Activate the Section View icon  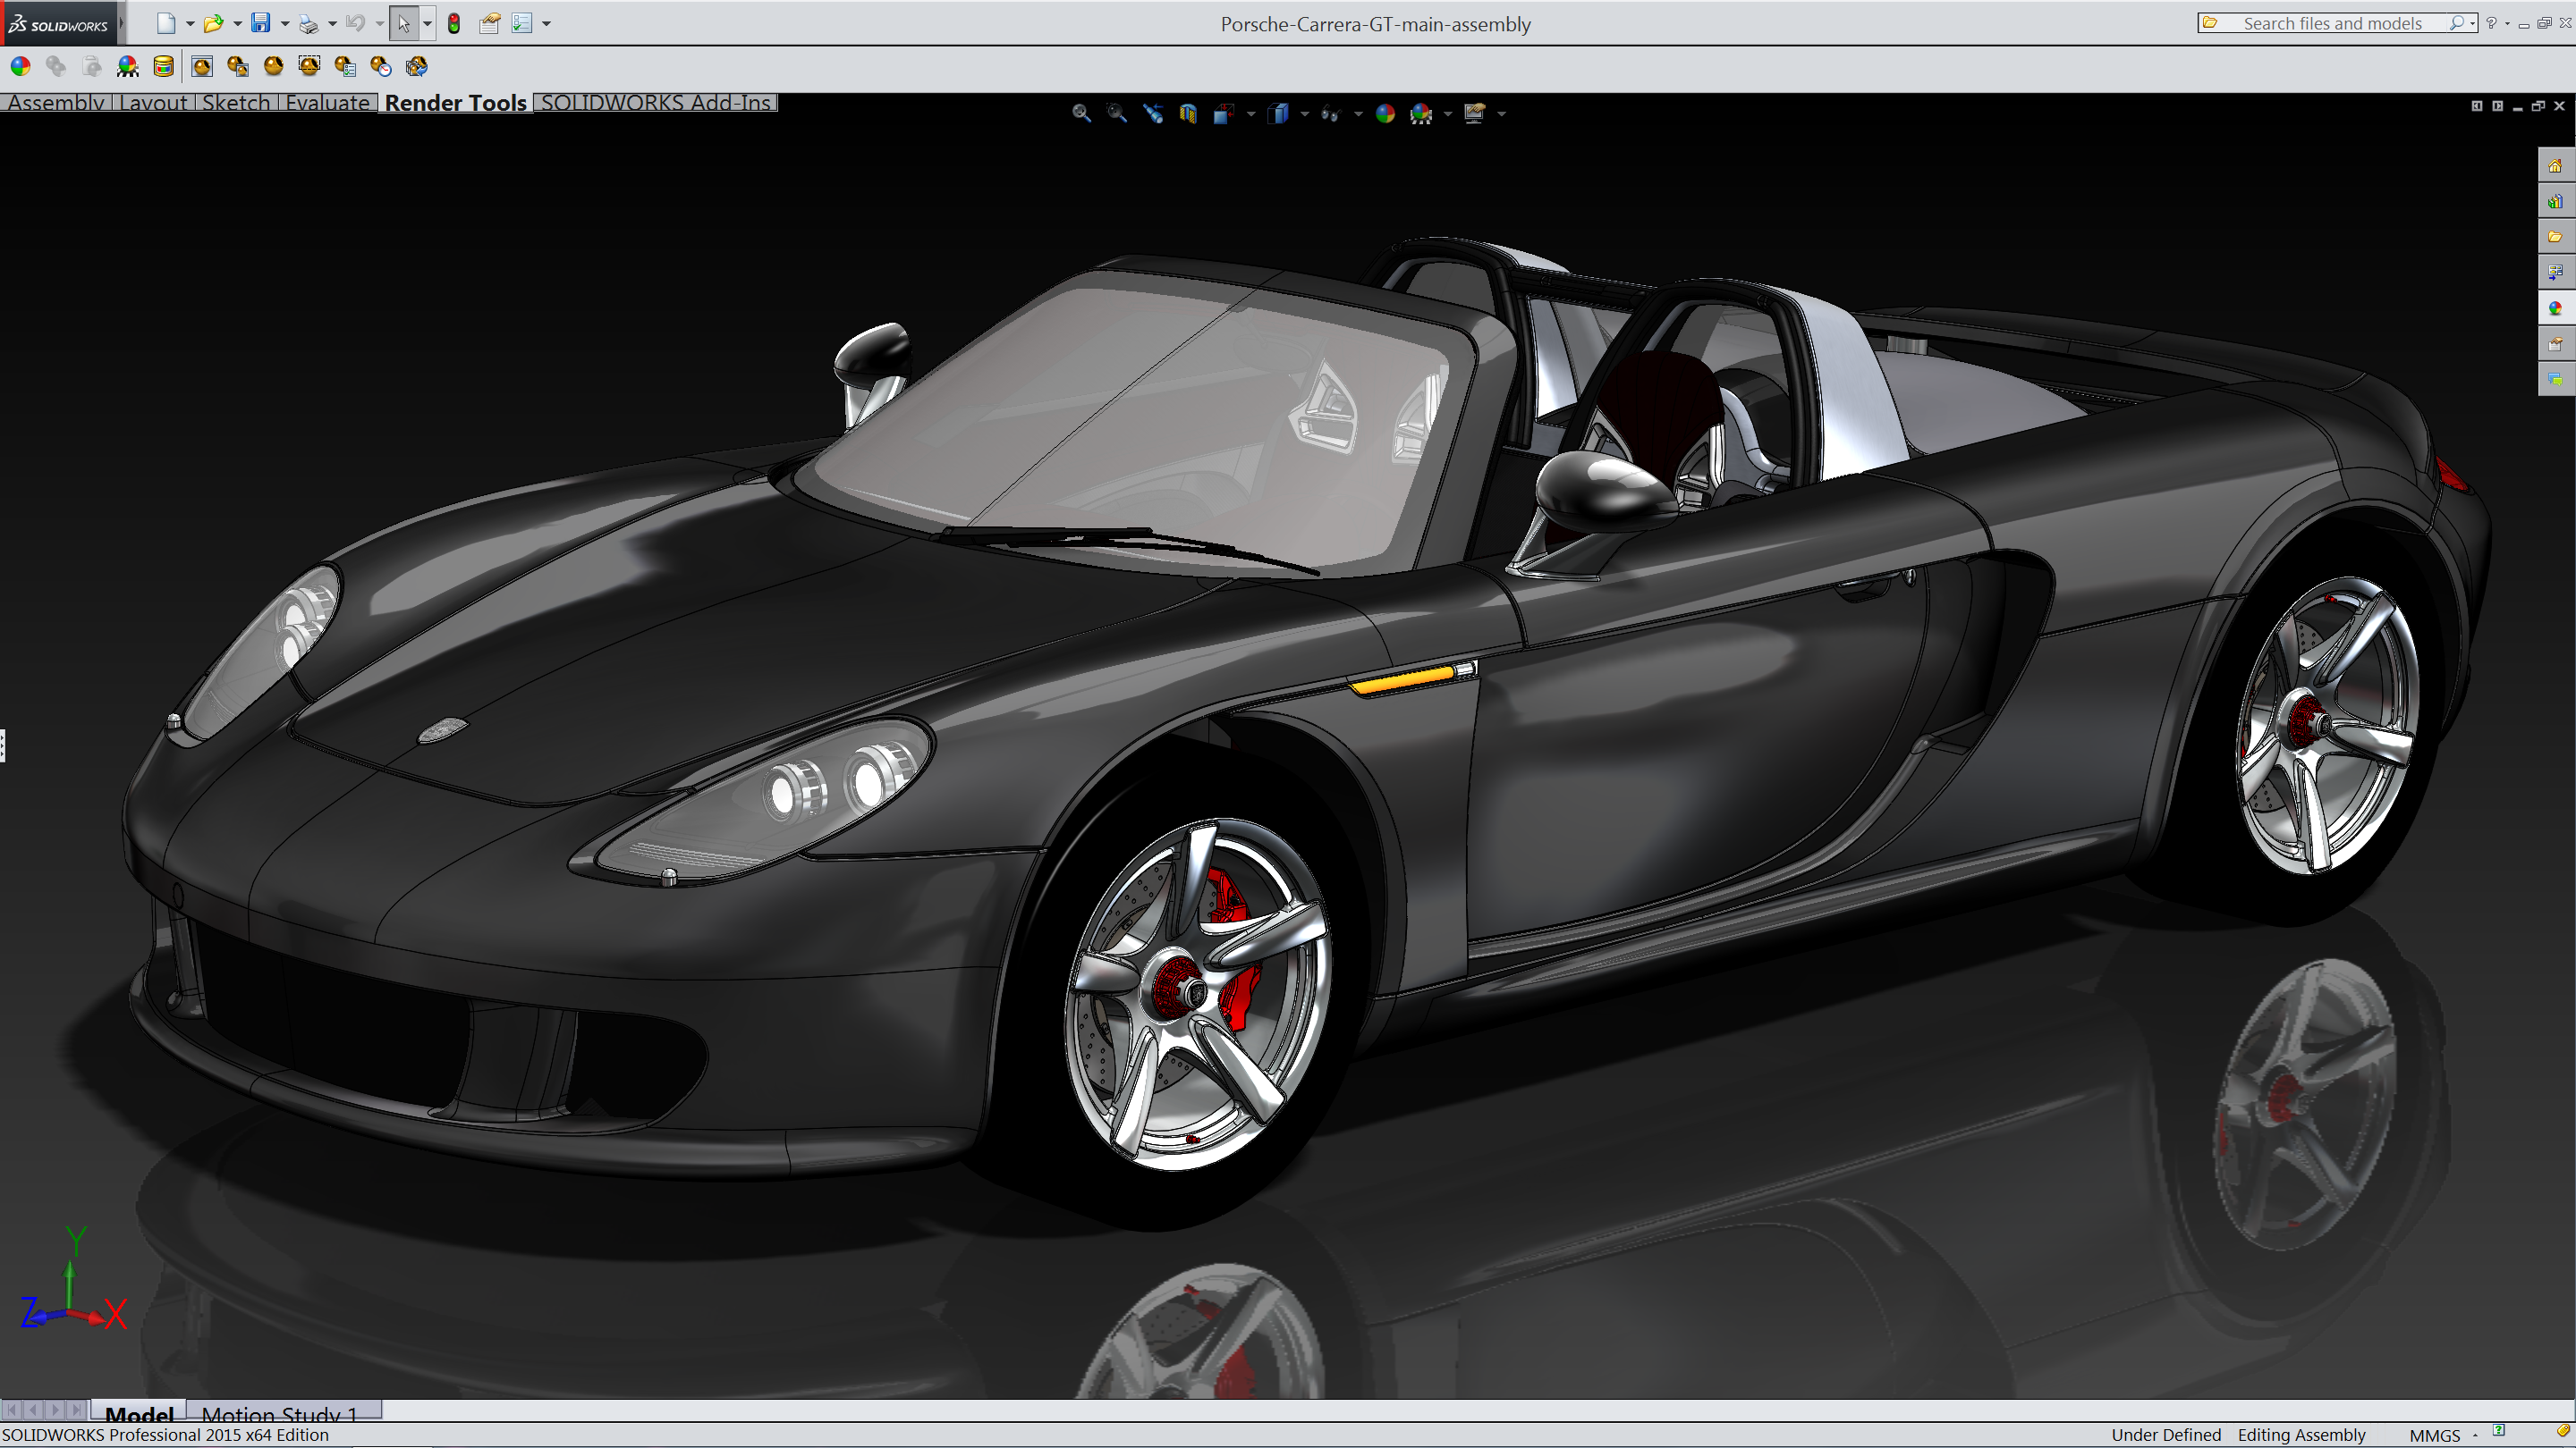click(x=1188, y=113)
